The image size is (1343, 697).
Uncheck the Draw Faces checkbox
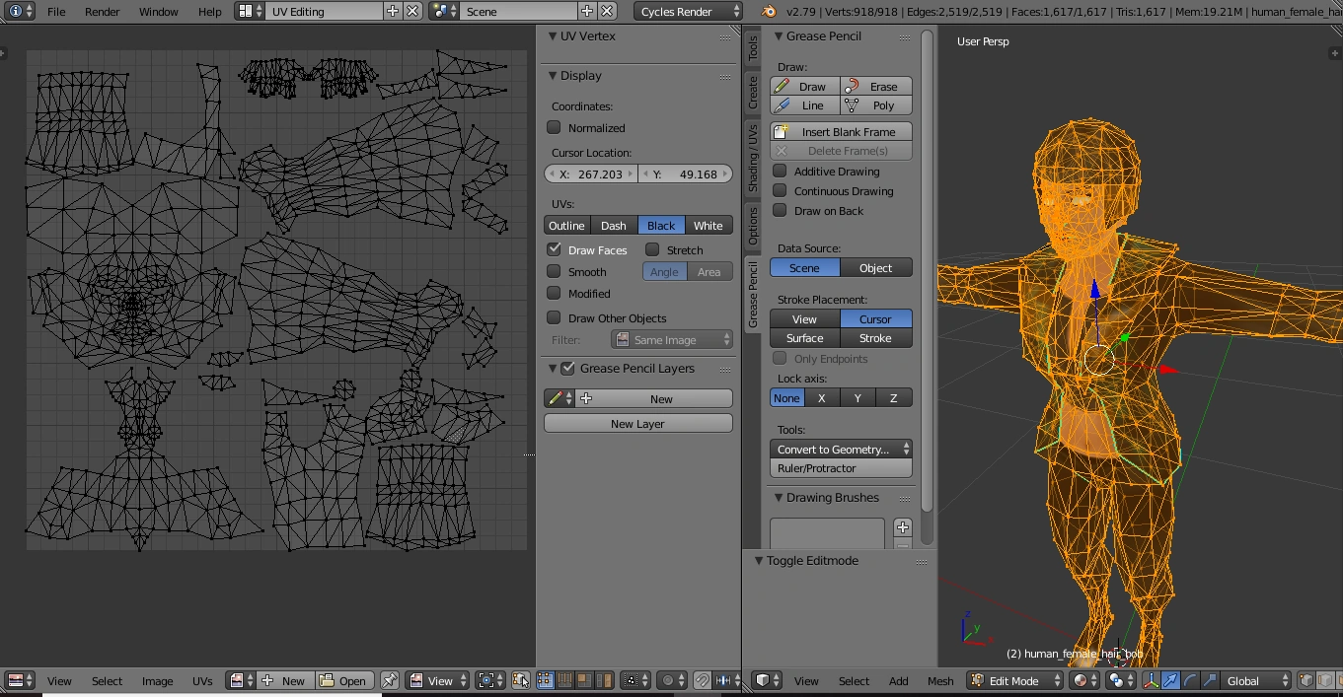[555, 250]
